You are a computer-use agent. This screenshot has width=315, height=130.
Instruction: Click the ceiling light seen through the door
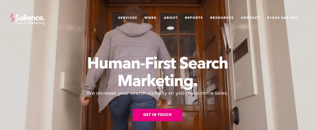(170, 28)
